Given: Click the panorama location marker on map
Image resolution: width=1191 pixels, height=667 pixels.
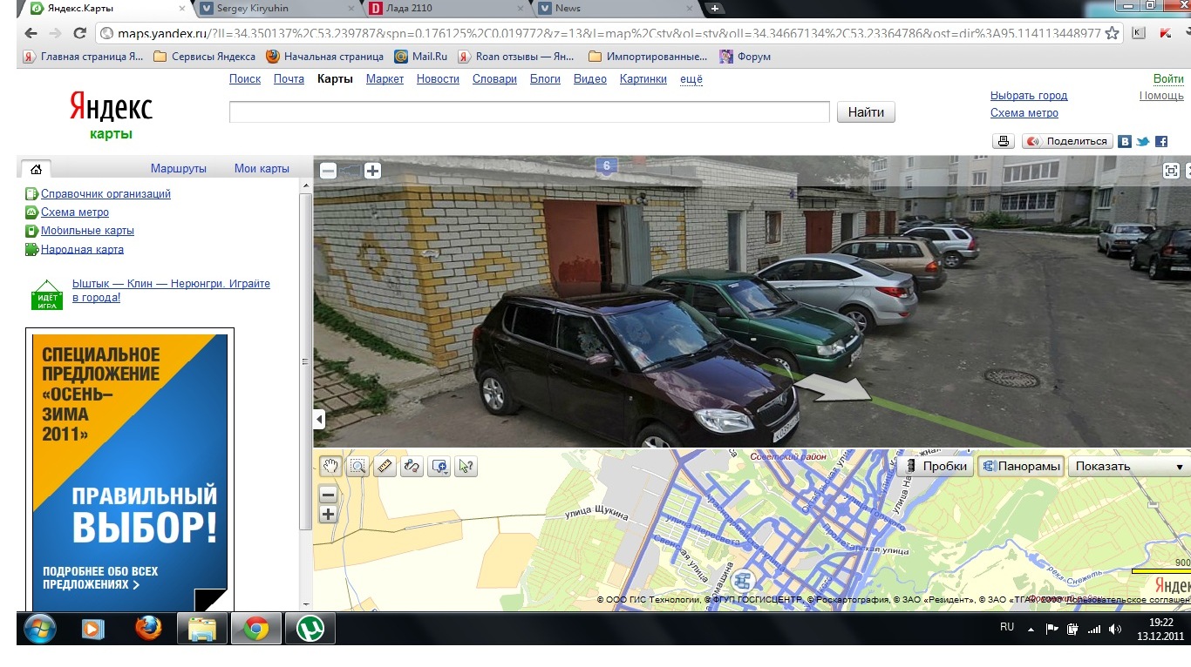Looking at the screenshot, I should click(x=743, y=581).
